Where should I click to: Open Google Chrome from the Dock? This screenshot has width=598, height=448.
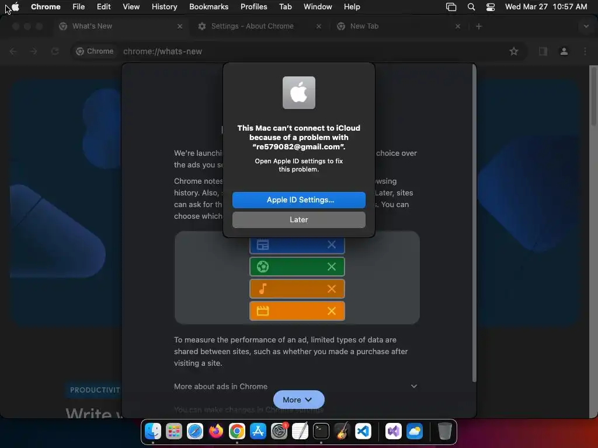237,431
